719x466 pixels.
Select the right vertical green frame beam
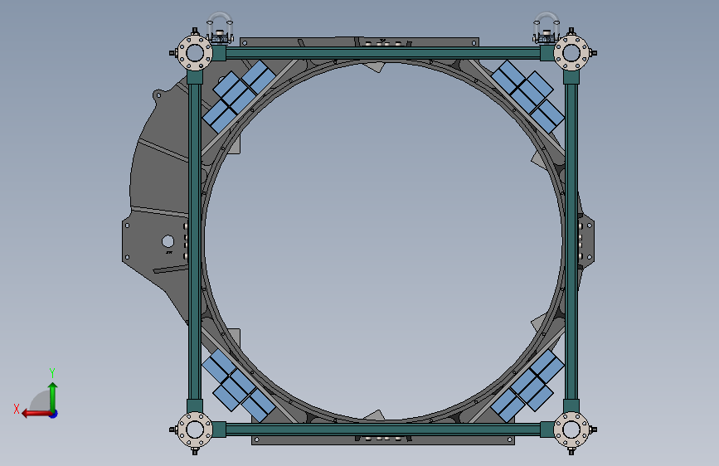point(571,241)
